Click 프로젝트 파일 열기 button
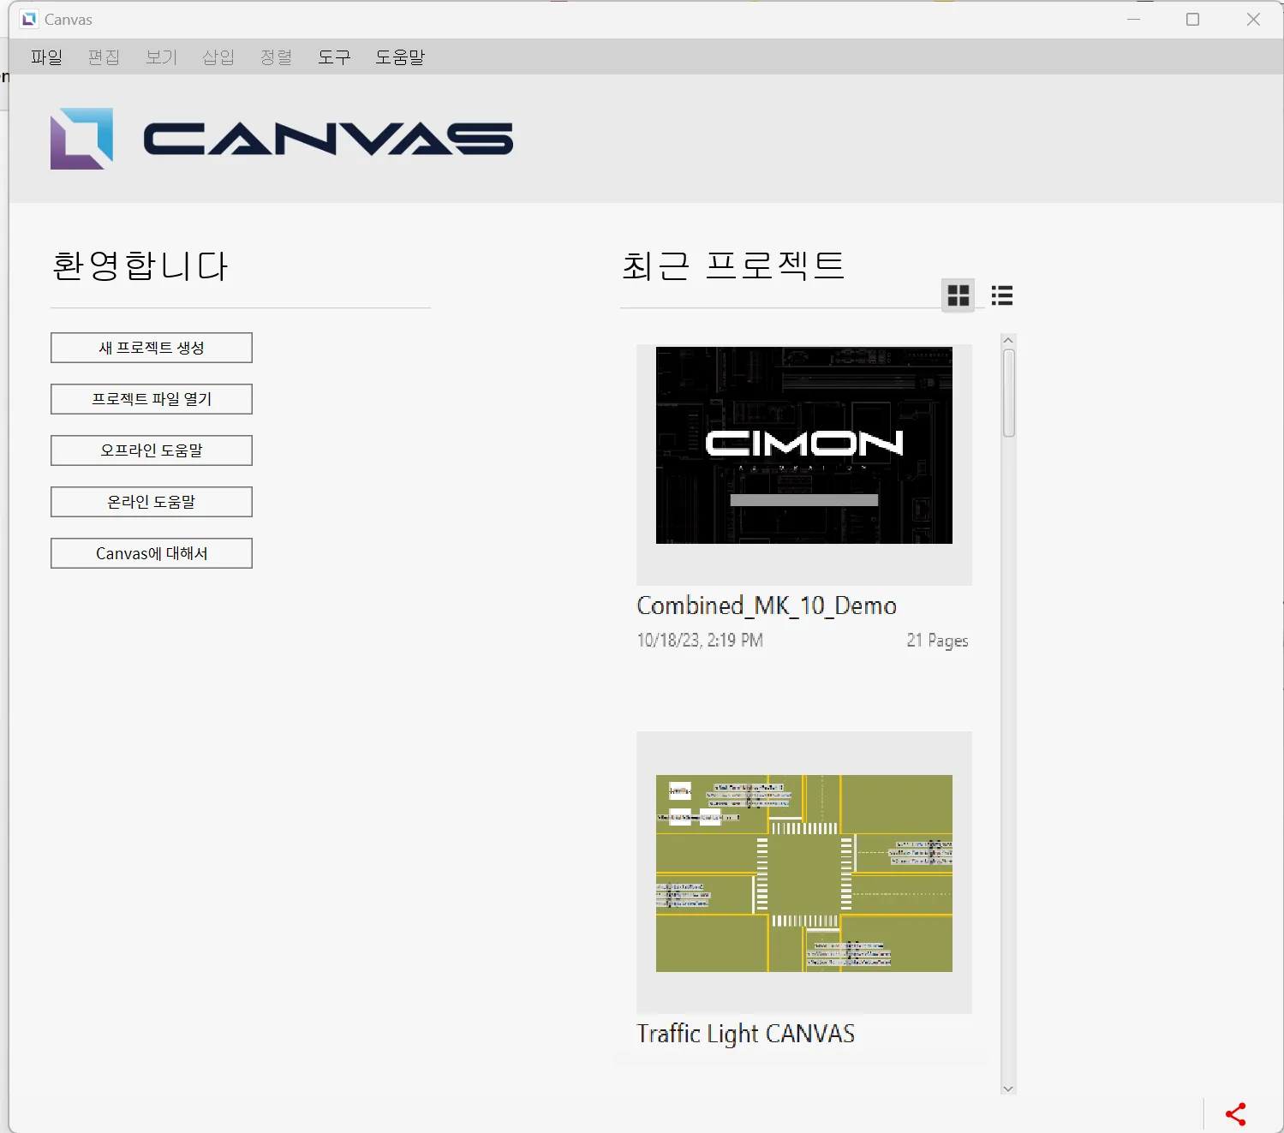The image size is (1284, 1133). 152,399
